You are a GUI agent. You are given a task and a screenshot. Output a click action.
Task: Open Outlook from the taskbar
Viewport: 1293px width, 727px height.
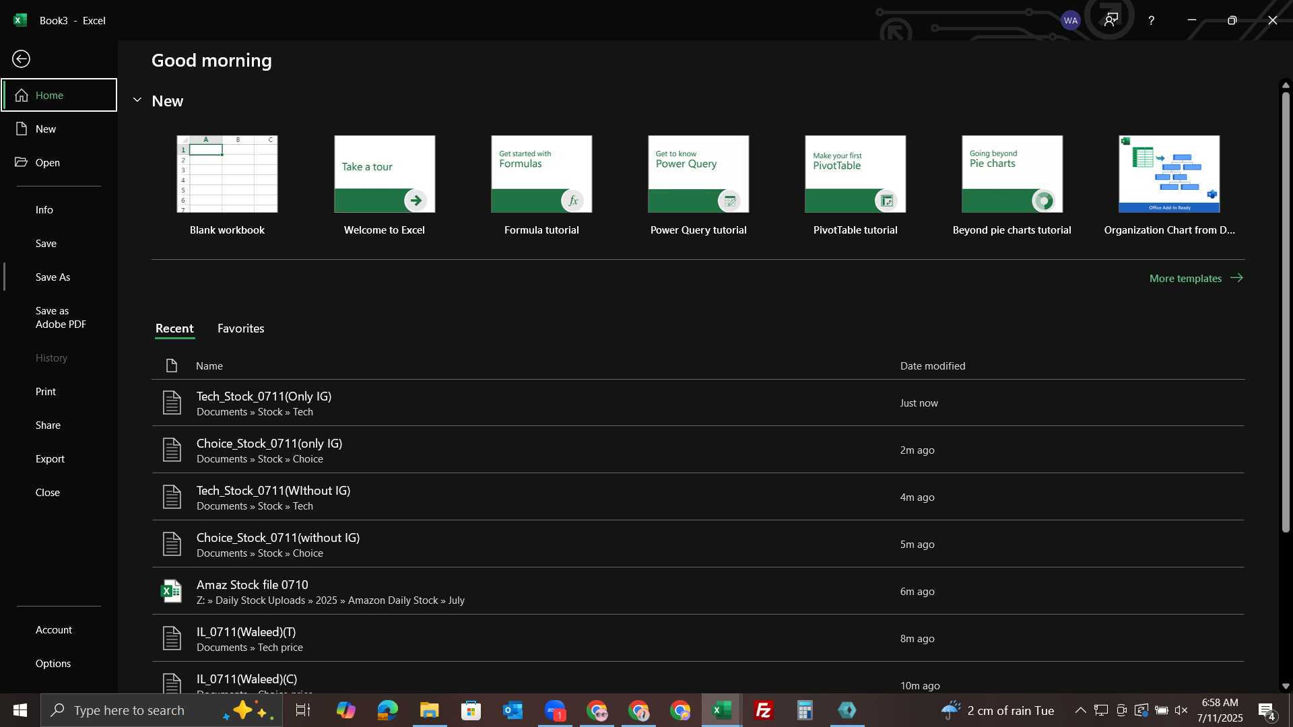click(512, 710)
